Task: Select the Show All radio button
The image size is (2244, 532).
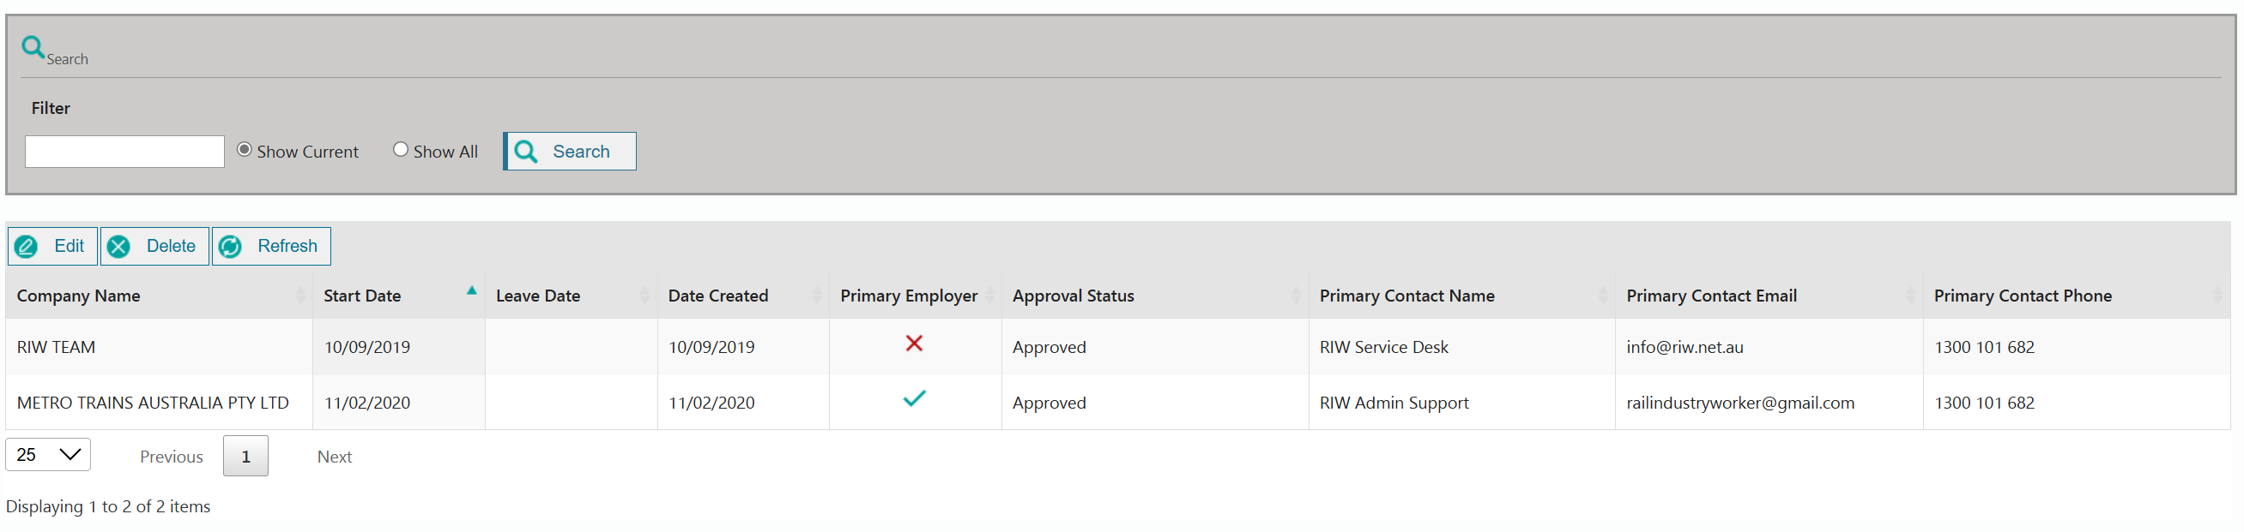Action: [401, 151]
